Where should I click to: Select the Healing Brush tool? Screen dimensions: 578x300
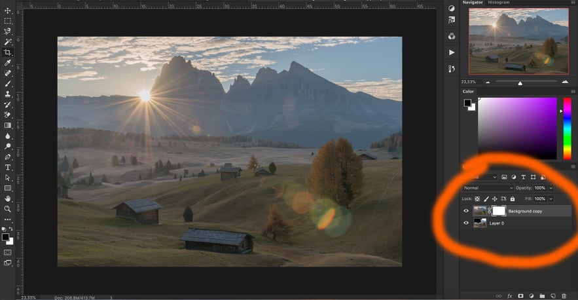7,73
